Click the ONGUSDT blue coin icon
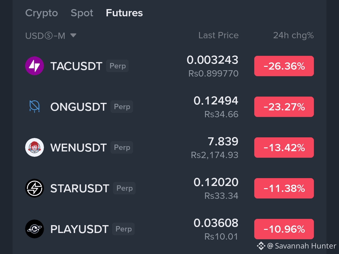 (x=35, y=107)
